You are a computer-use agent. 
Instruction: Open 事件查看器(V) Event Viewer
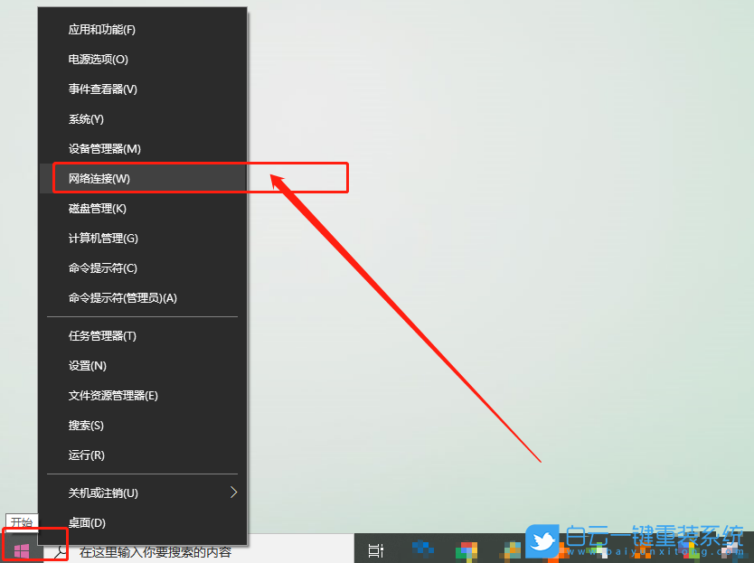point(99,89)
